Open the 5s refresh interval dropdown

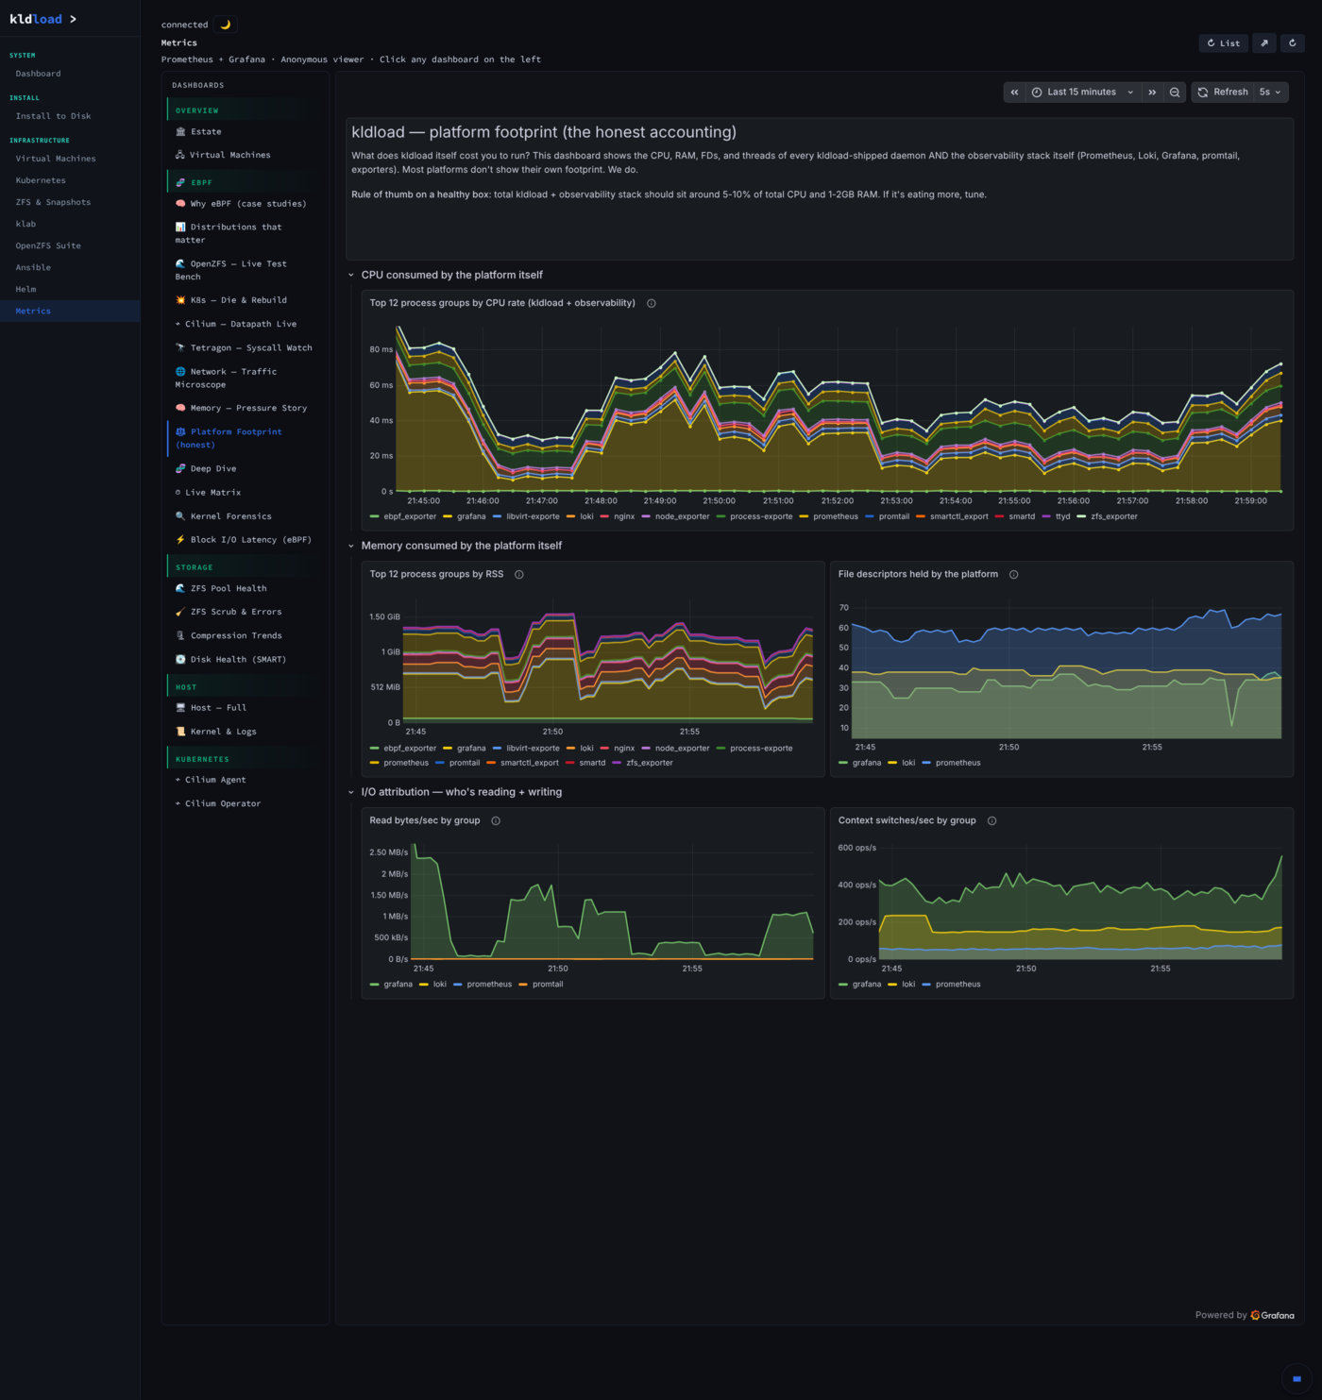(x=1270, y=92)
